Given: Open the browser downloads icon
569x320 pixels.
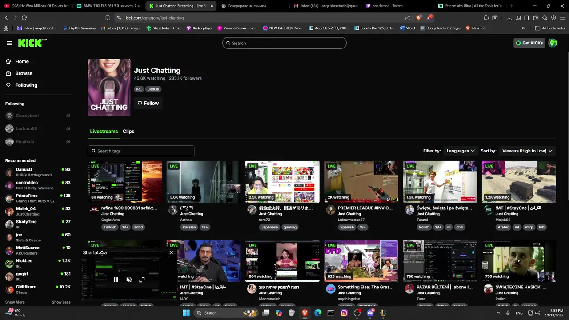Looking at the screenshot, I should coord(509,18).
